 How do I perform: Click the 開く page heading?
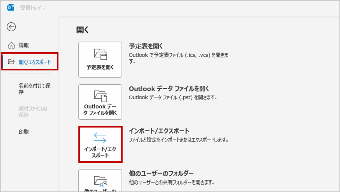[x=83, y=30]
